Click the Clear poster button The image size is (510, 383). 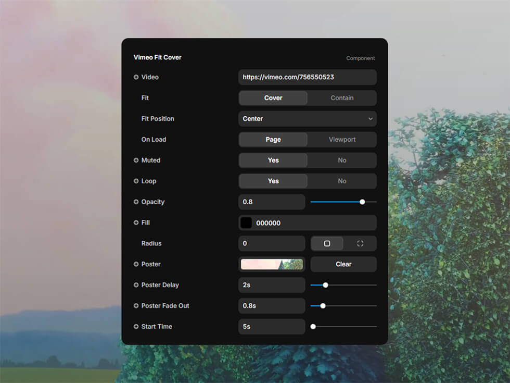tap(343, 264)
